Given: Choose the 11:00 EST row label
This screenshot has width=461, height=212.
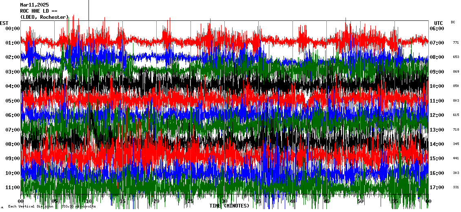Looking at the screenshot, I should pyautogui.click(x=13, y=187).
